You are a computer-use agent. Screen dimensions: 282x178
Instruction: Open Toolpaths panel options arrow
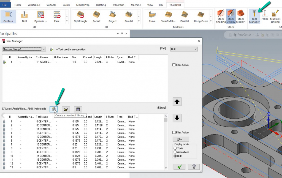click(118, 34)
